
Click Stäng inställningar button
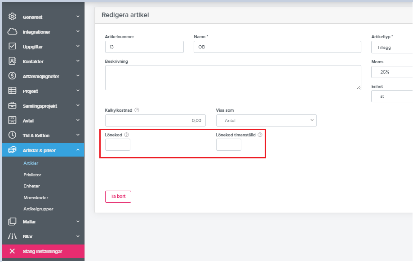pos(42,251)
